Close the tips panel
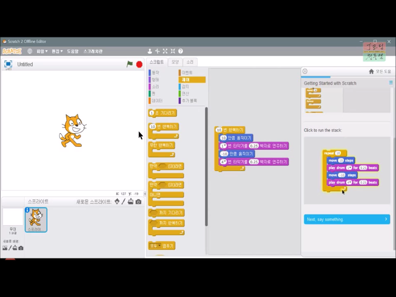 (x=305, y=71)
